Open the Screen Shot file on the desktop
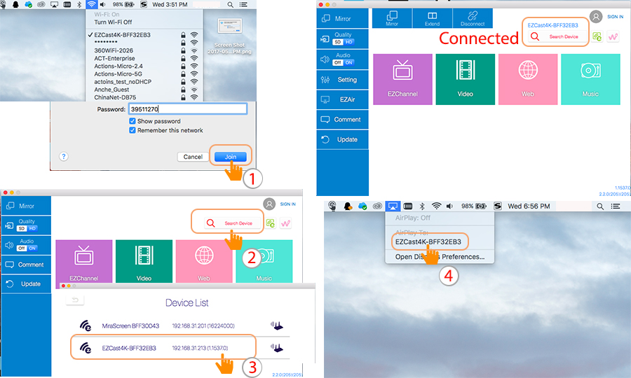Viewport: 631px width, 378px height. (x=229, y=36)
